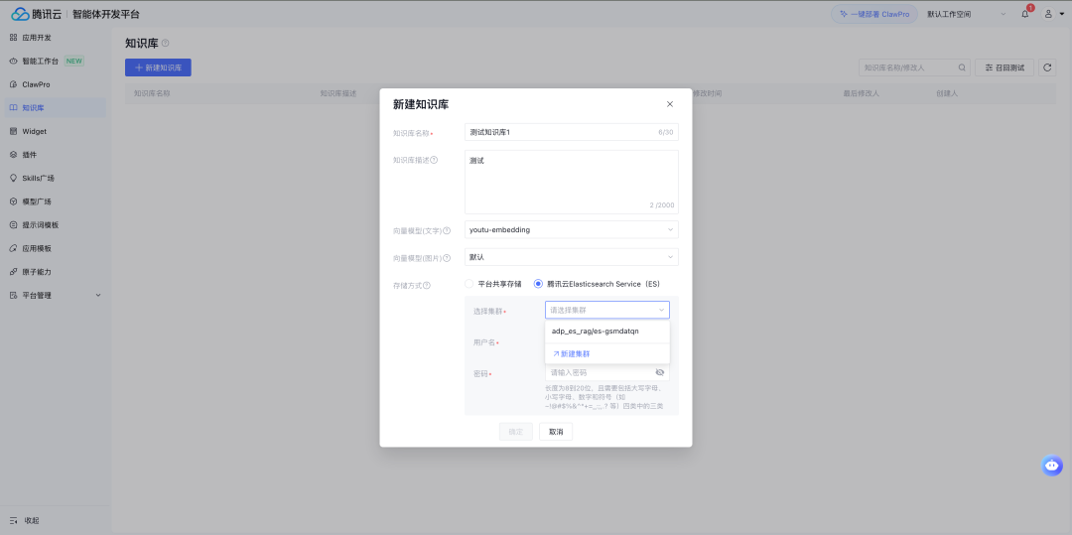Screen dimensions: 1072x535
Task: Click the 请输入密码 password field
Action: (x=607, y=372)
